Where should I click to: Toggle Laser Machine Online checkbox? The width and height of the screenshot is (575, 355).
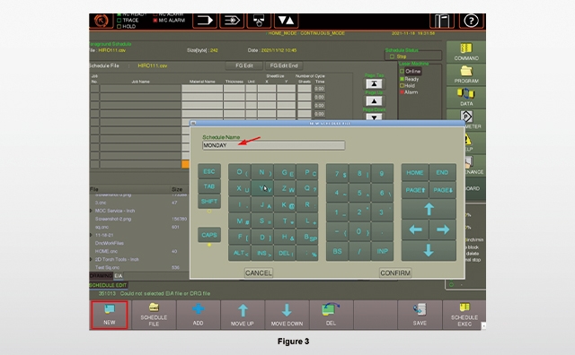(x=402, y=72)
